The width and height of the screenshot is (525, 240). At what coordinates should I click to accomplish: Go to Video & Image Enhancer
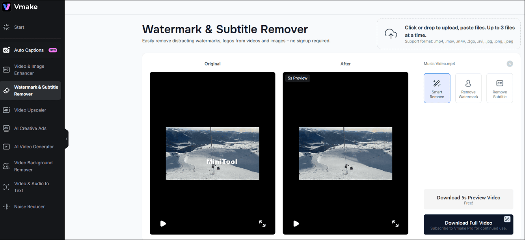pos(29,70)
